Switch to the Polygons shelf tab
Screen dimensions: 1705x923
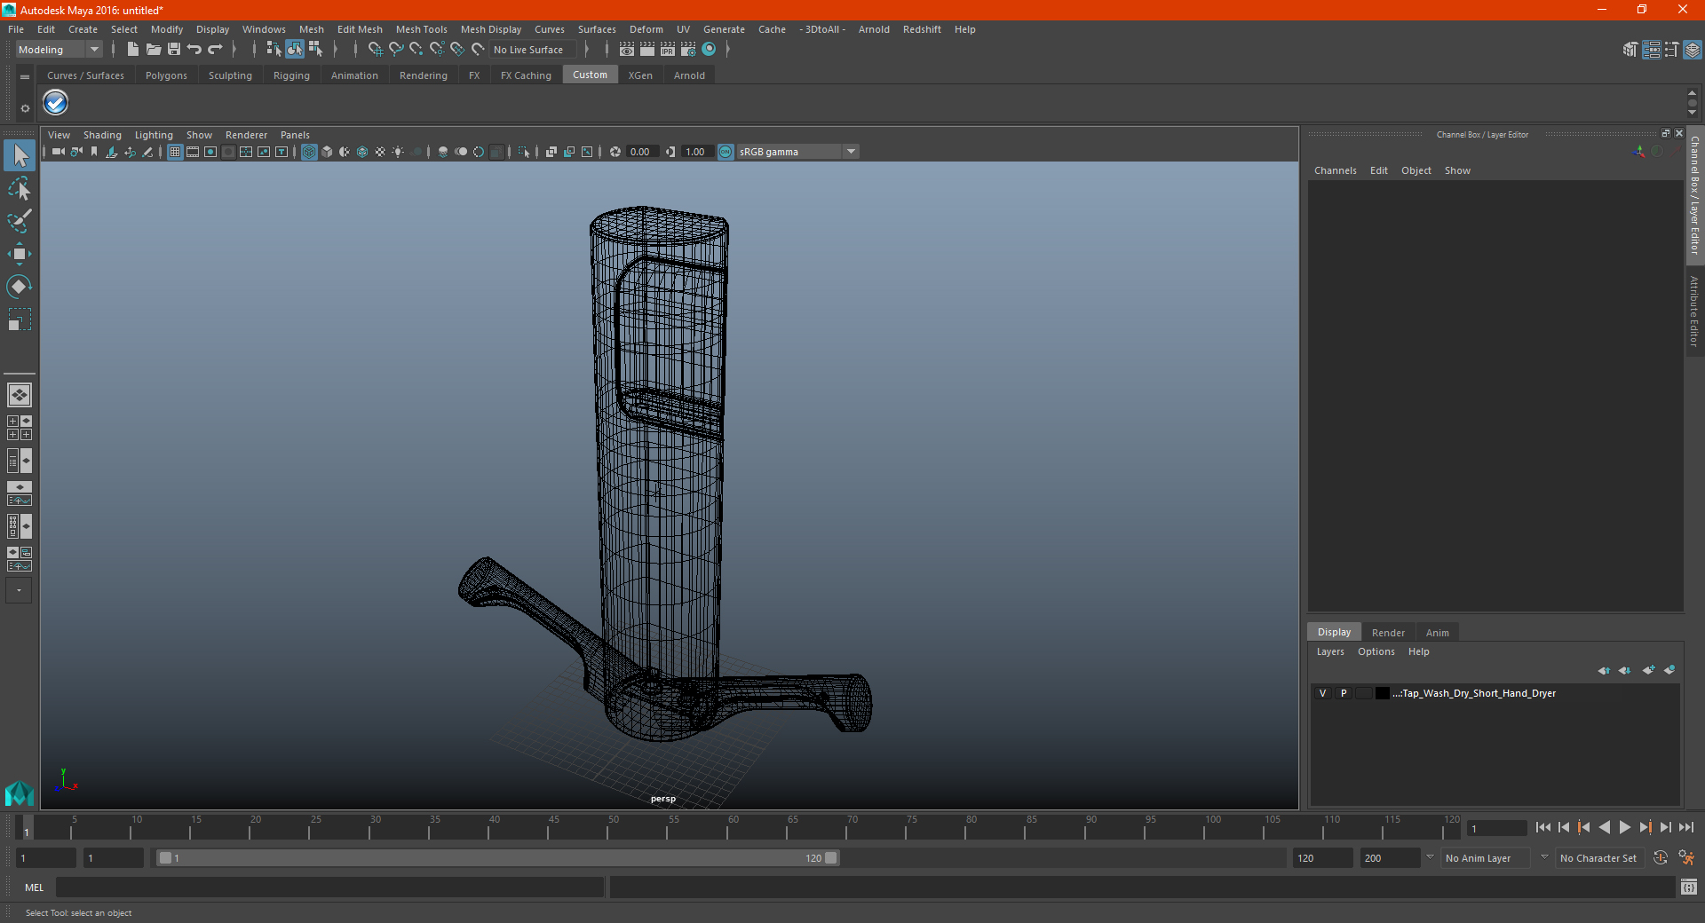tap(166, 75)
